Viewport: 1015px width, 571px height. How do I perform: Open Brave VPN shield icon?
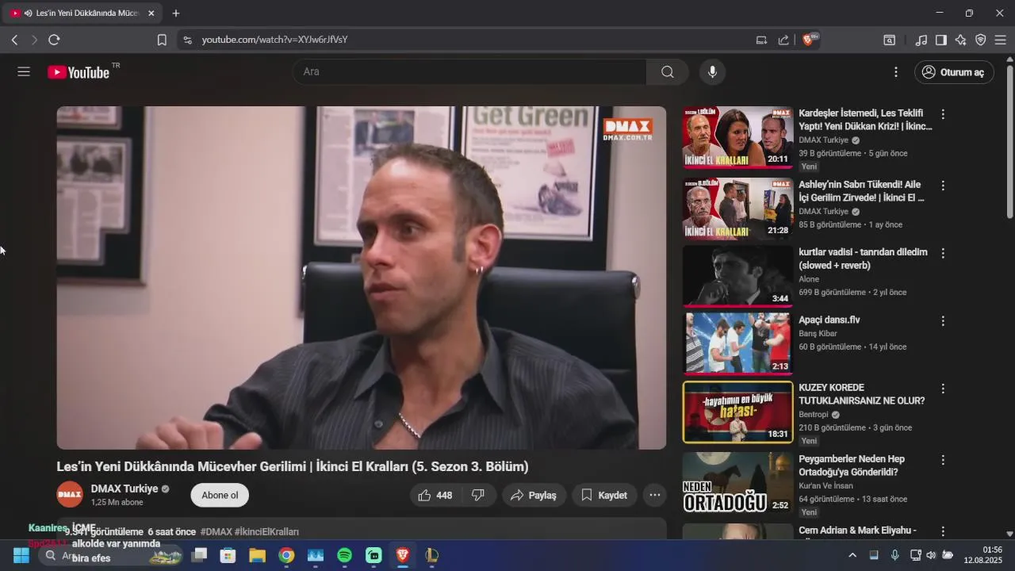pyautogui.click(x=981, y=40)
